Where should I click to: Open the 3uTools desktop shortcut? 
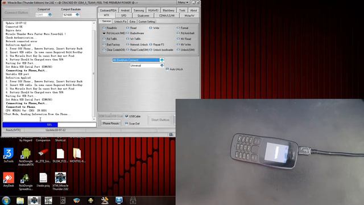pyautogui.click(x=9, y=155)
